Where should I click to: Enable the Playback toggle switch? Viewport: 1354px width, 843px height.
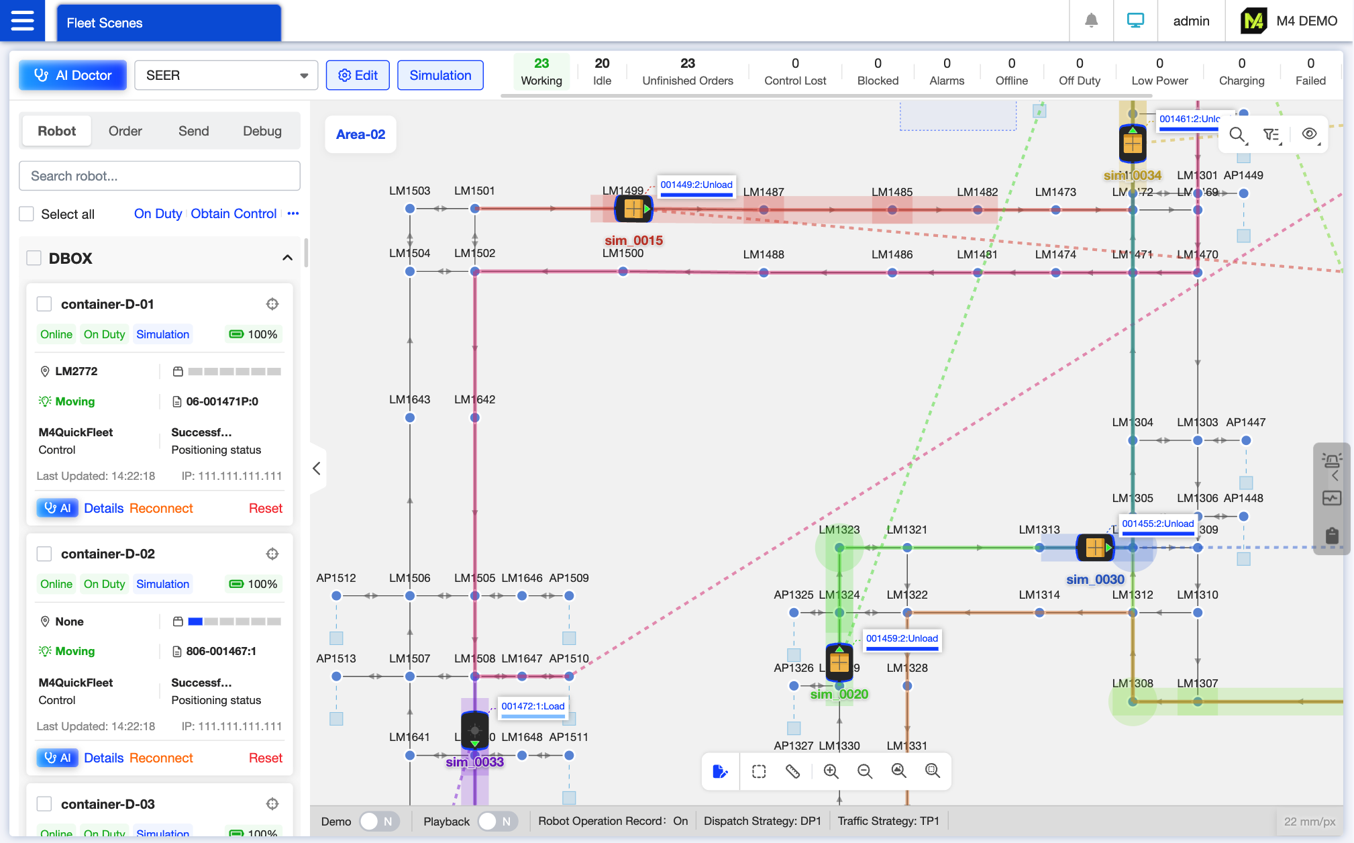pyautogui.click(x=497, y=822)
